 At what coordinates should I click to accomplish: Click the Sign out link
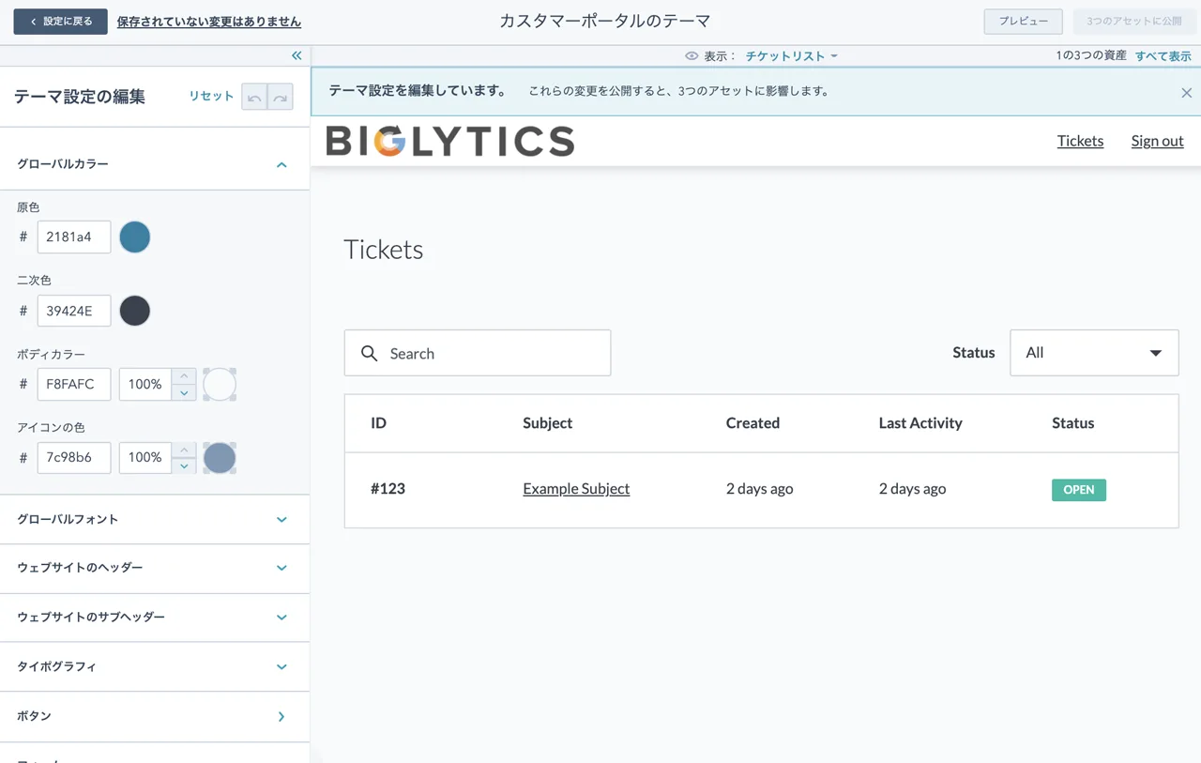tap(1157, 141)
